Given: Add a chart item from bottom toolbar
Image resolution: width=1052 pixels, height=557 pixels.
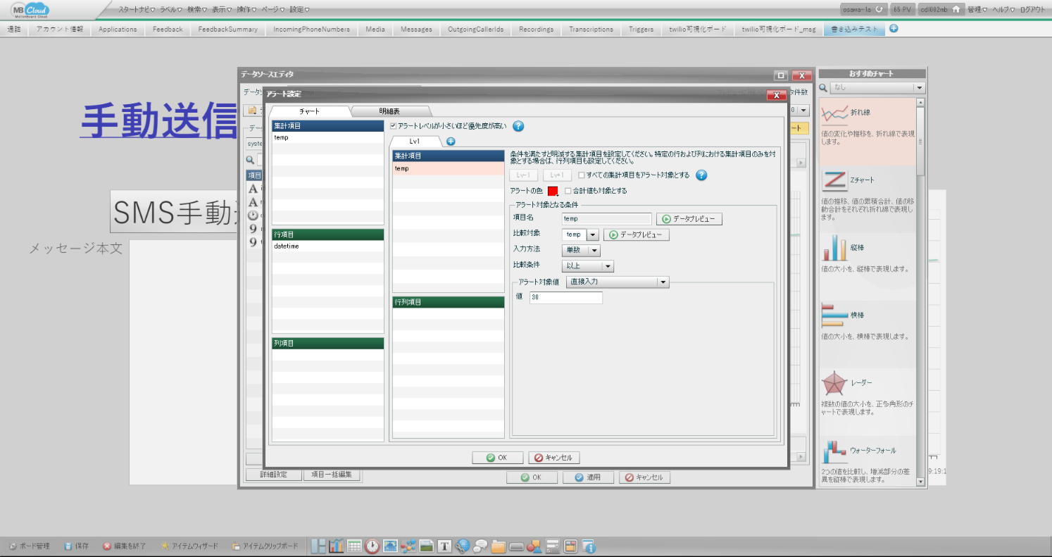Looking at the screenshot, I should pyautogui.click(x=337, y=546).
